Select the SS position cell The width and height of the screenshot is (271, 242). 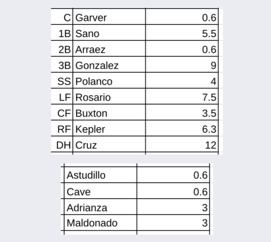pos(63,81)
